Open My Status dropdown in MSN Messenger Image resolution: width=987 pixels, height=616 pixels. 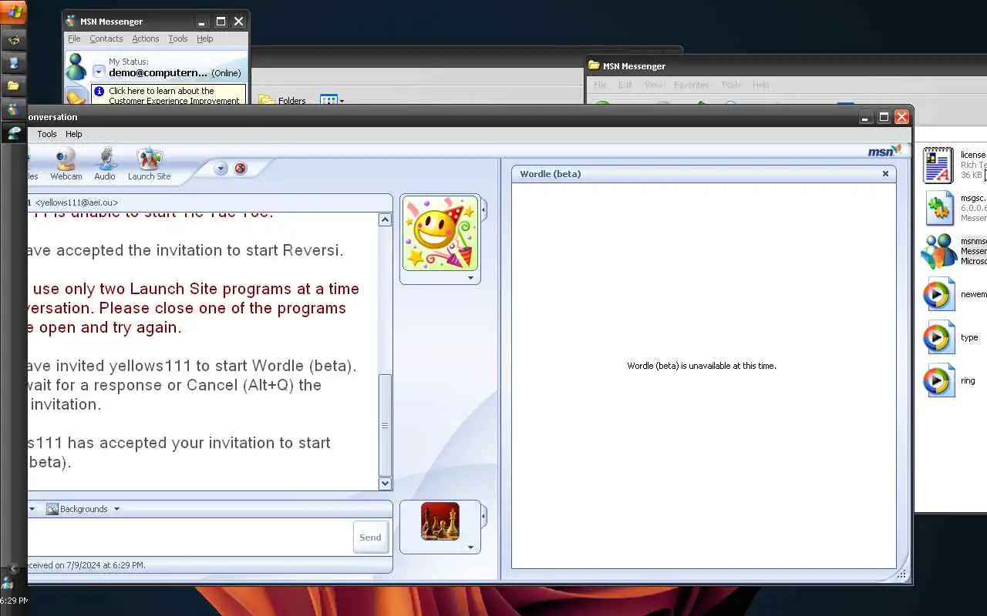(99, 72)
